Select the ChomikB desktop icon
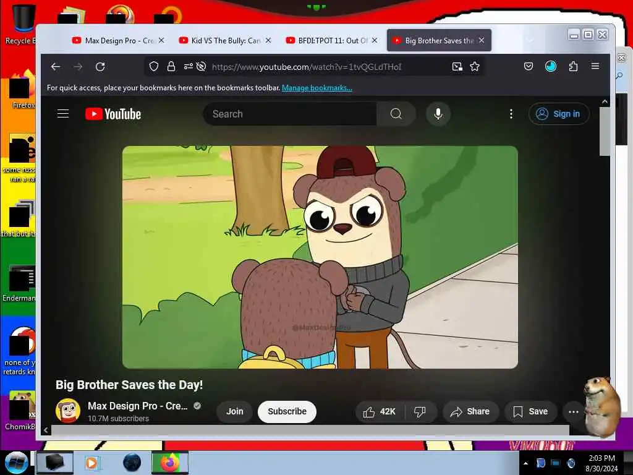633x475 pixels. click(19, 411)
